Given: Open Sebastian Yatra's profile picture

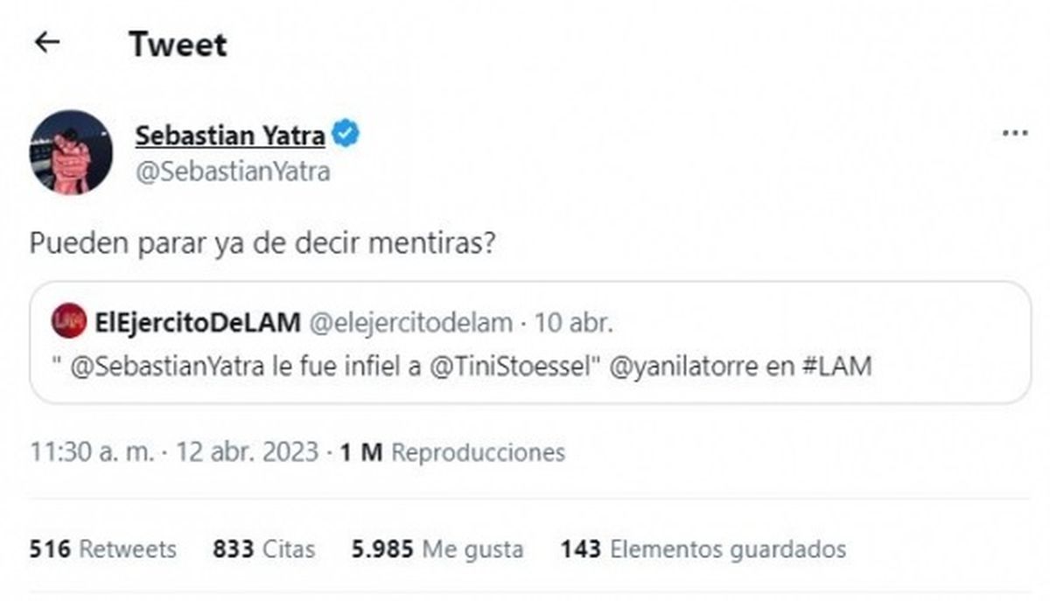Looking at the screenshot, I should pos(71,151).
